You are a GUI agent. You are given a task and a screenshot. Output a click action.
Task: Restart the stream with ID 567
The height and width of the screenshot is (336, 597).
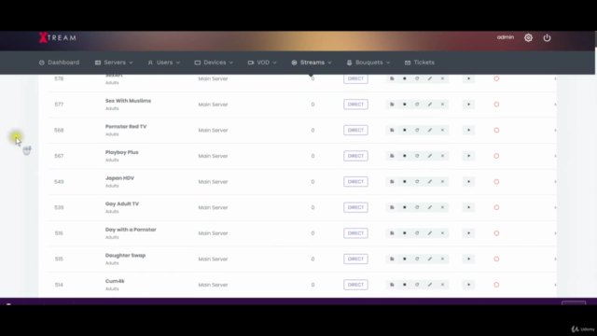point(417,156)
